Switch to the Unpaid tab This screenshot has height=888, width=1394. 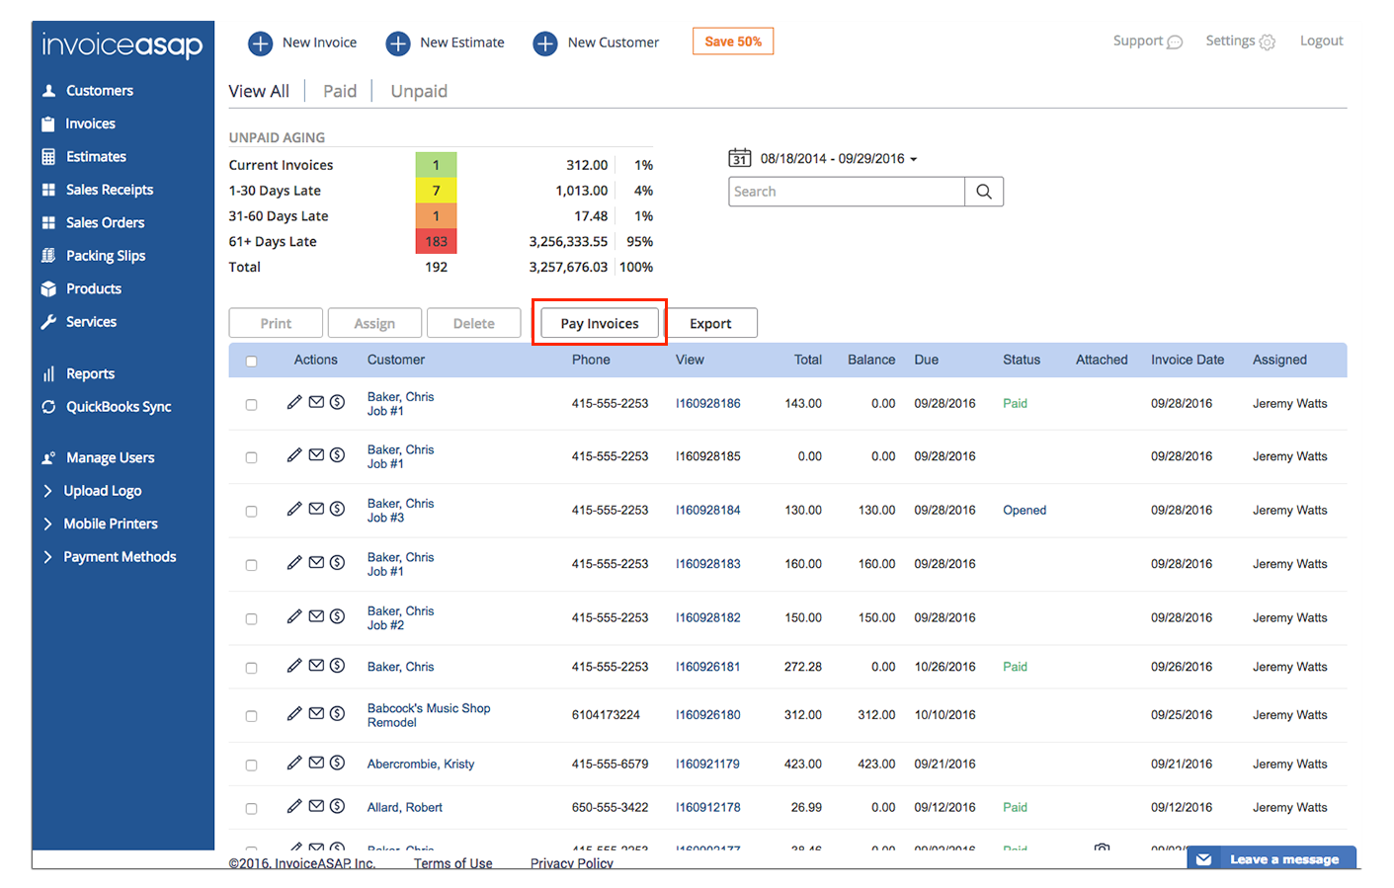point(419,91)
